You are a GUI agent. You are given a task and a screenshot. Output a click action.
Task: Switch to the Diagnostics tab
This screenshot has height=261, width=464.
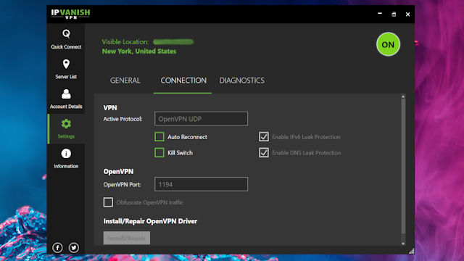[x=241, y=80]
